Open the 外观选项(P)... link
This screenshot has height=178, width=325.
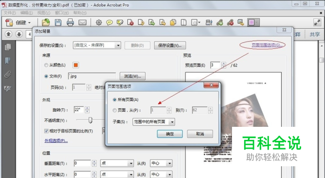pos(56,141)
